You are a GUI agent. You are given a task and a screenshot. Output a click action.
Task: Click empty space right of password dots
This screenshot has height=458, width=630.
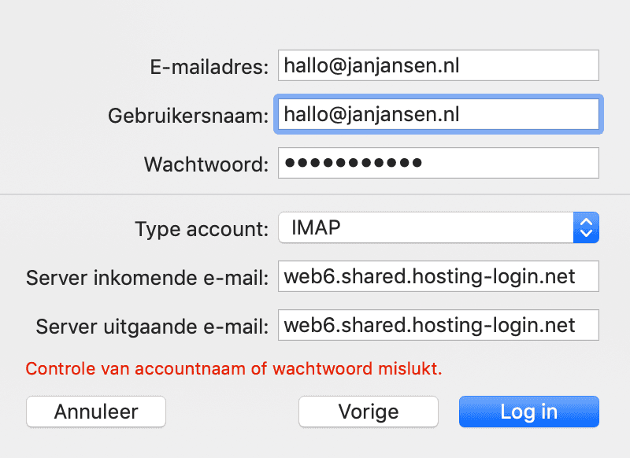click(x=512, y=163)
